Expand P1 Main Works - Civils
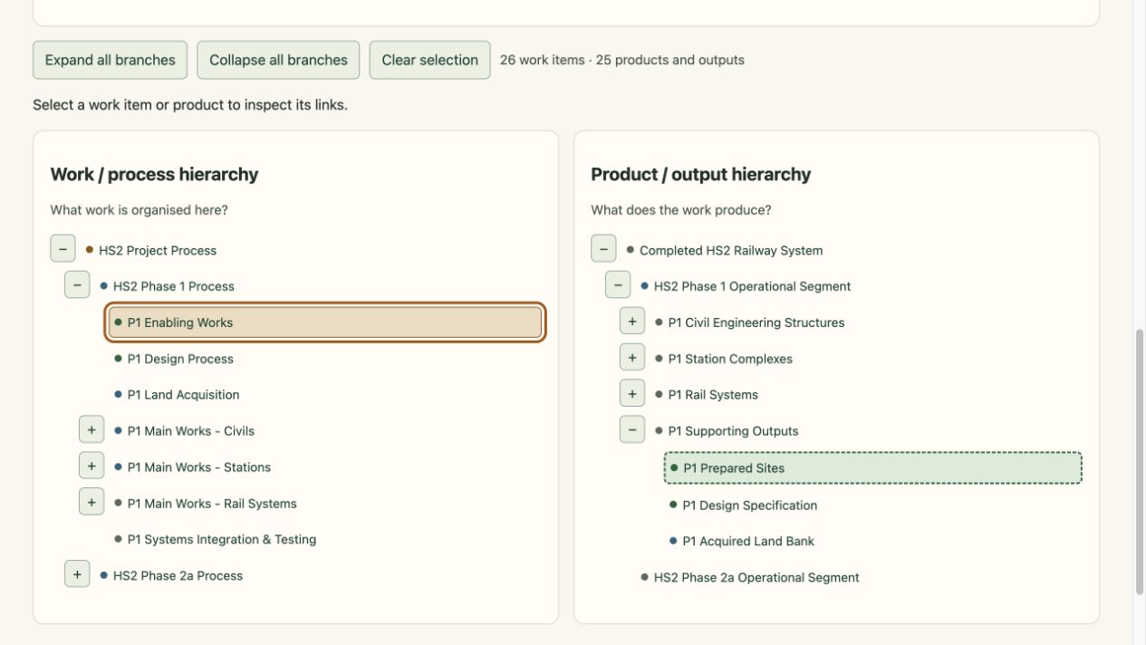 [x=91, y=429]
